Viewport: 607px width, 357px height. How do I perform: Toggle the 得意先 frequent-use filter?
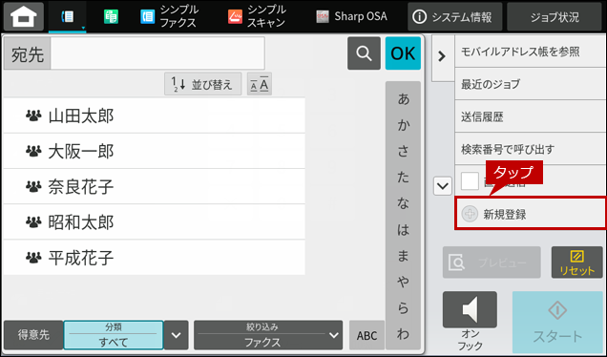coord(33,335)
